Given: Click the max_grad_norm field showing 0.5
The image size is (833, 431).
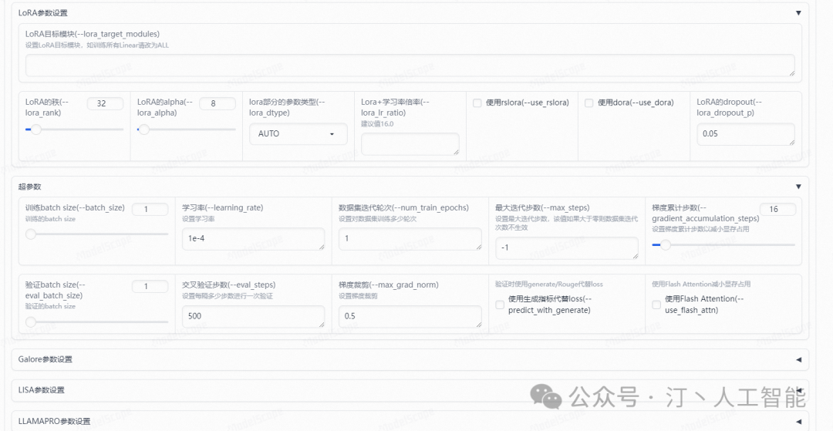Looking at the screenshot, I should point(410,316).
